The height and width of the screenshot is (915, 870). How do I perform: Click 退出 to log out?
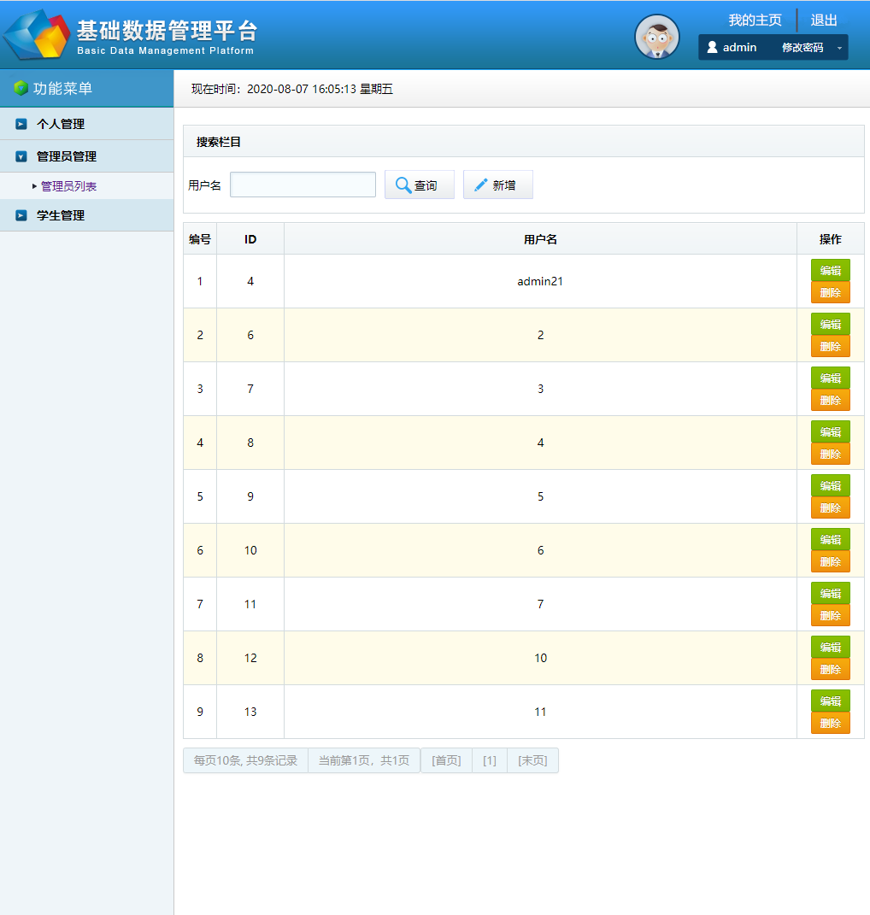[824, 21]
